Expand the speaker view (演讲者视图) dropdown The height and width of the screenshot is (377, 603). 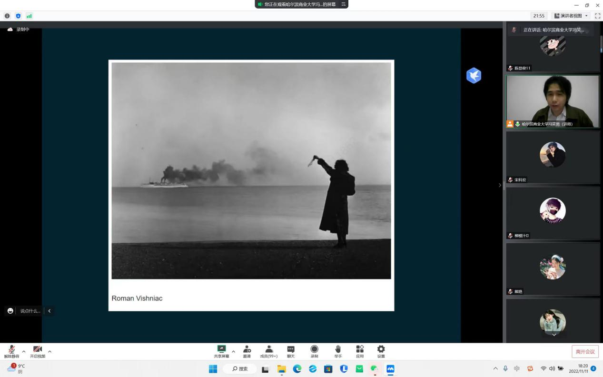click(571, 16)
